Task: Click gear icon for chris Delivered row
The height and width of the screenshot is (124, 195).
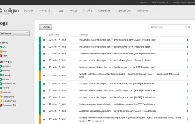Action: 44,40
